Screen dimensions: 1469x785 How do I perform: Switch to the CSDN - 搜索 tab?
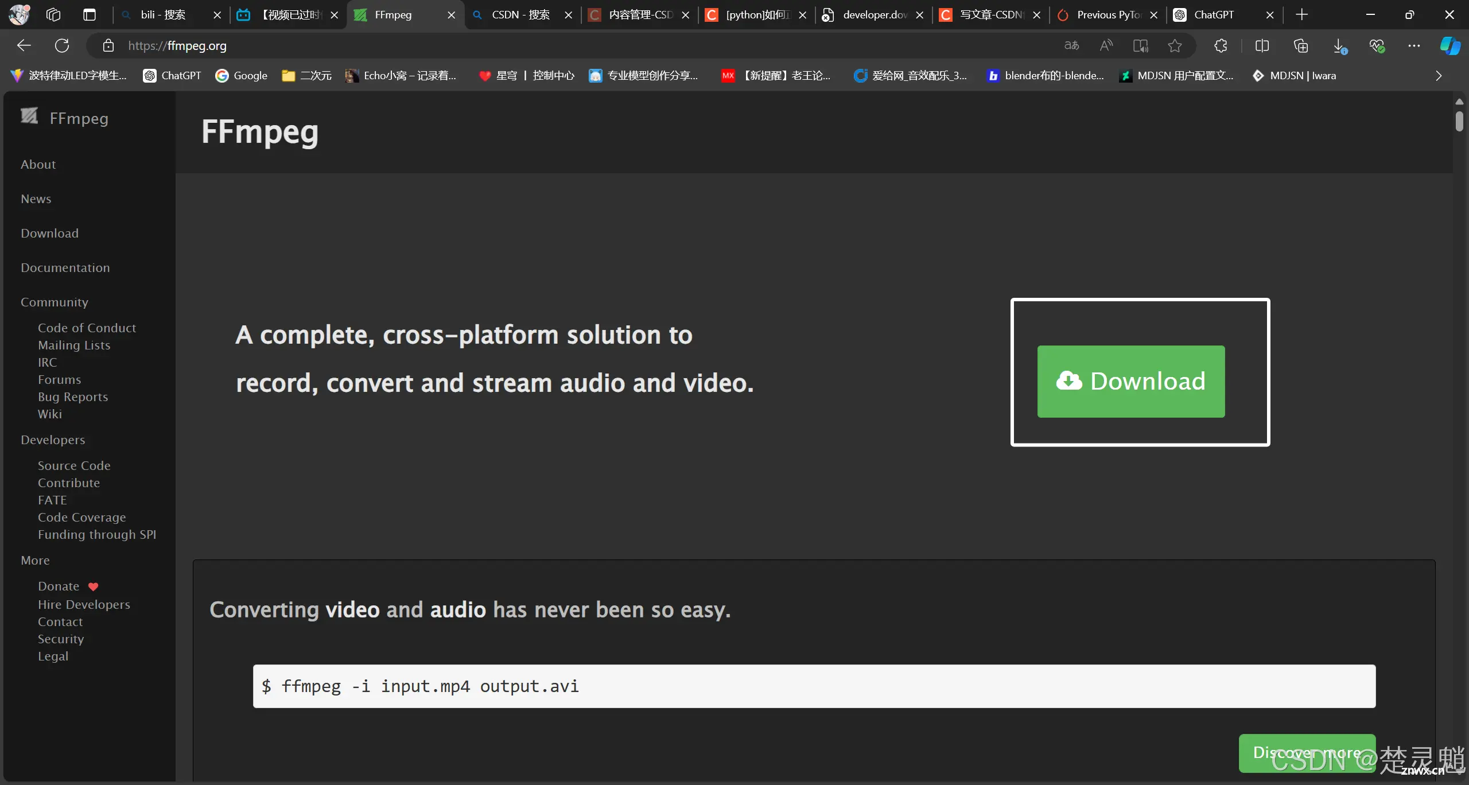pos(522,14)
